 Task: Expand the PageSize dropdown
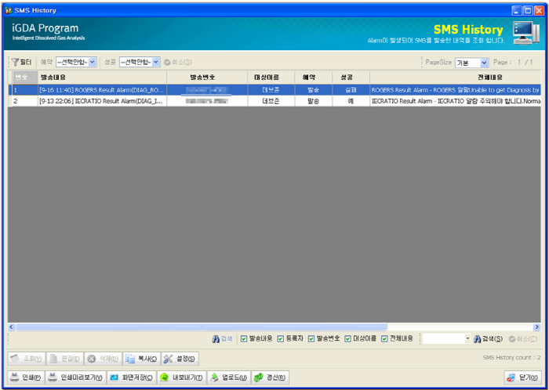[x=472, y=63]
